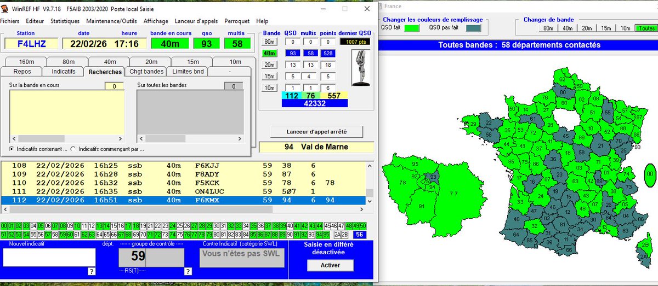Click department cell 2B in the grid
658x286 pixels.
[345, 235]
